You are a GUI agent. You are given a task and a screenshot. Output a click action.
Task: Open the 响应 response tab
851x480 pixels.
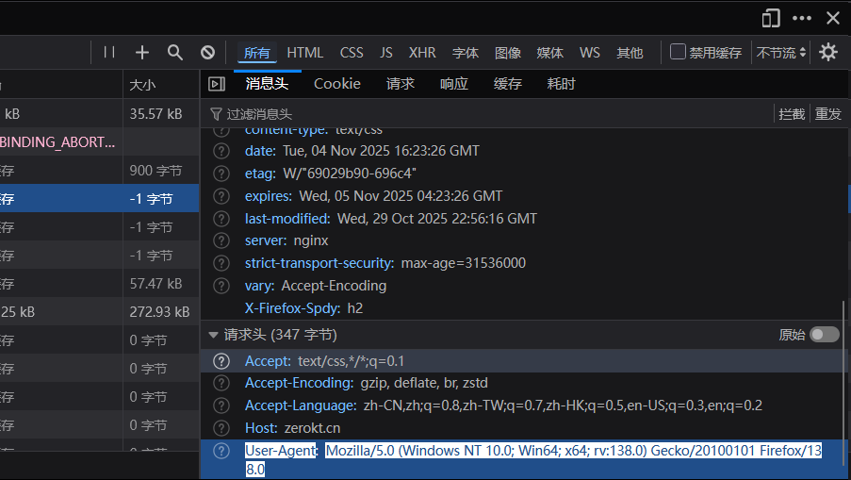tap(453, 84)
